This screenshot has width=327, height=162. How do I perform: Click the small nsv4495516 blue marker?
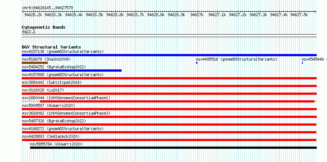pos(197,63)
